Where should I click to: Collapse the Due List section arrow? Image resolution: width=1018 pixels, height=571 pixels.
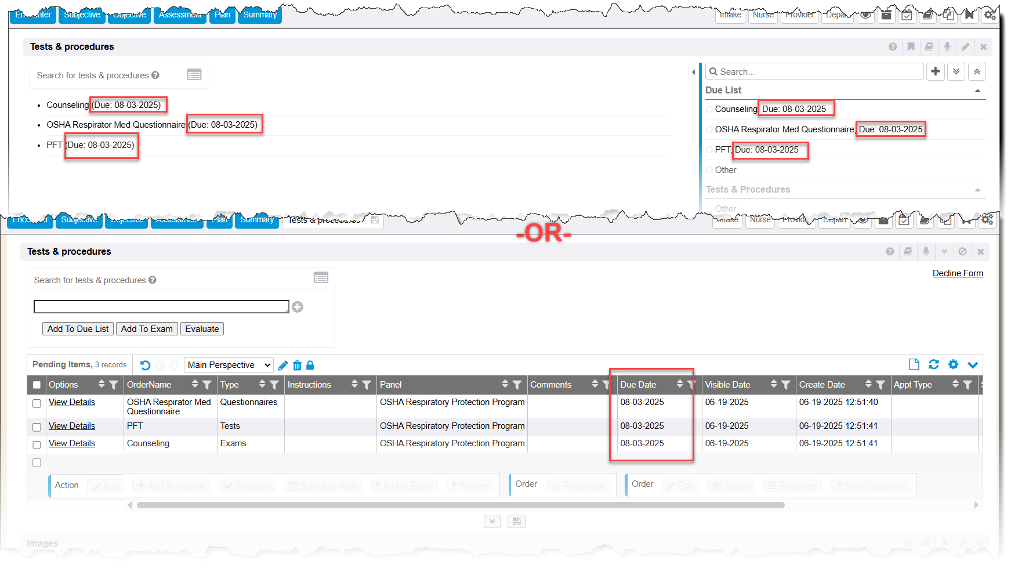pos(977,91)
